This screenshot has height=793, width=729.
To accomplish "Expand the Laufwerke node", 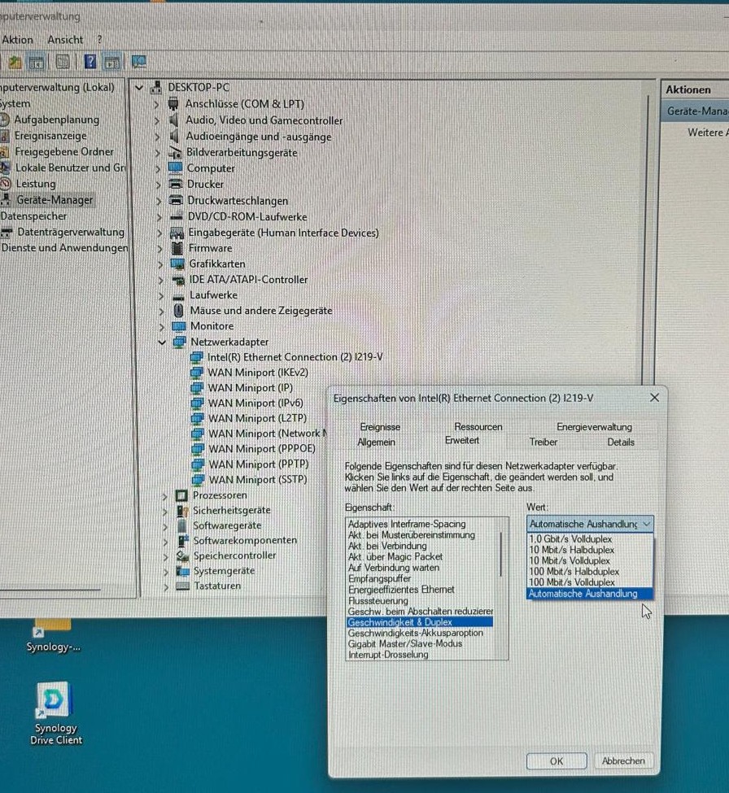I will pyautogui.click(x=161, y=296).
